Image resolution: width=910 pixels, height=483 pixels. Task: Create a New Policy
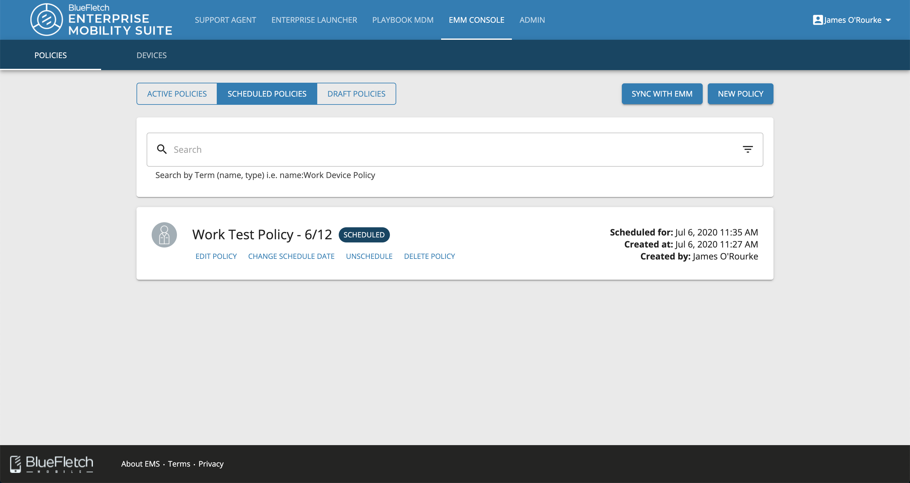click(x=740, y=93)
